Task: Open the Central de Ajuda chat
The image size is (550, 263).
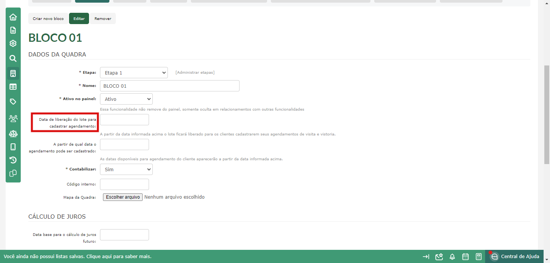Action: click(515, 257)
